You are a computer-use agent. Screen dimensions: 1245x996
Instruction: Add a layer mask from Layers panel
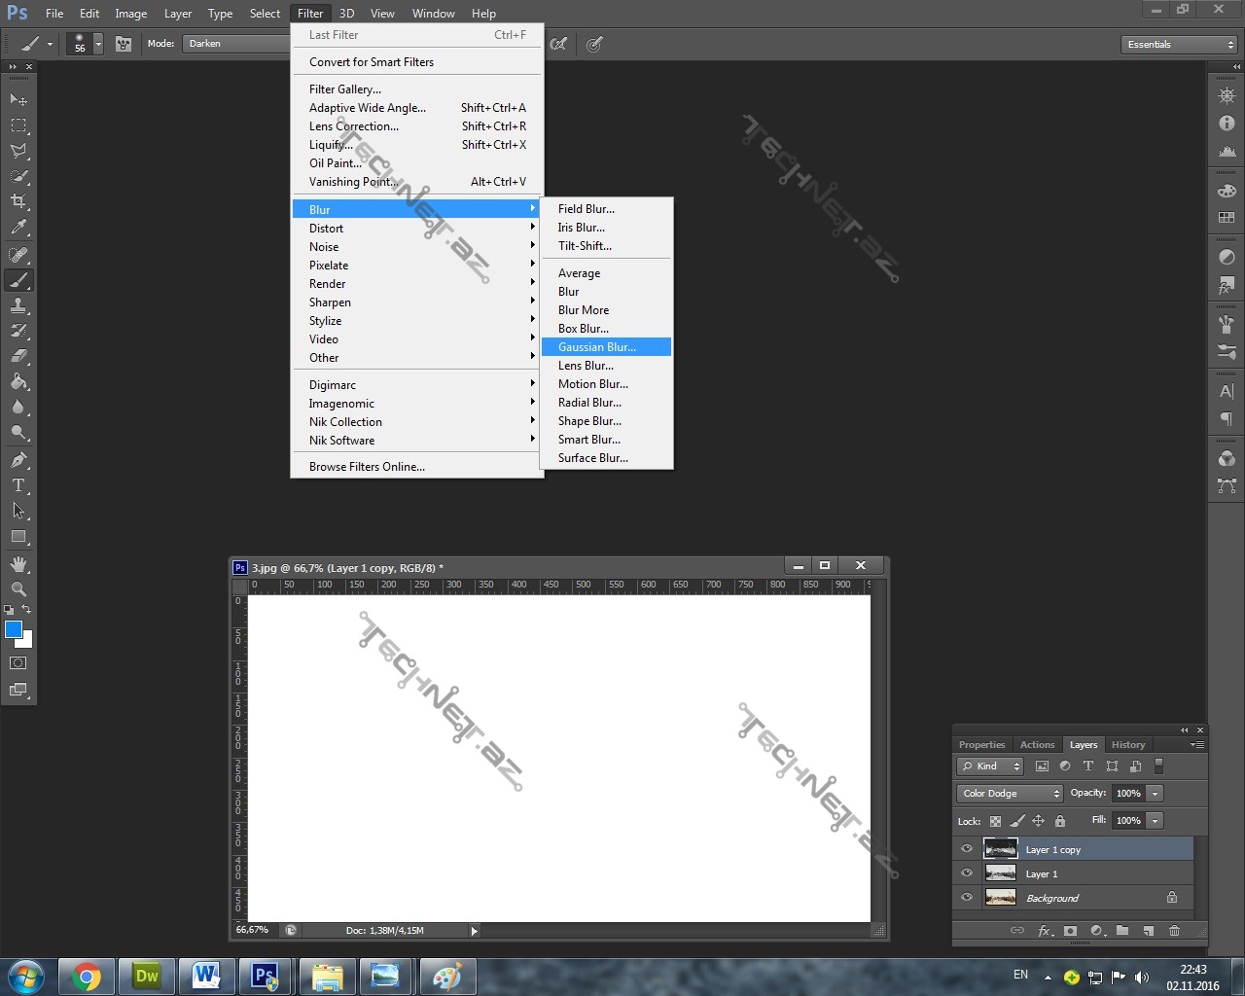[1070, 931]
